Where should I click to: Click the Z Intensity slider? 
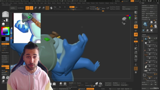tap(76, 9)
